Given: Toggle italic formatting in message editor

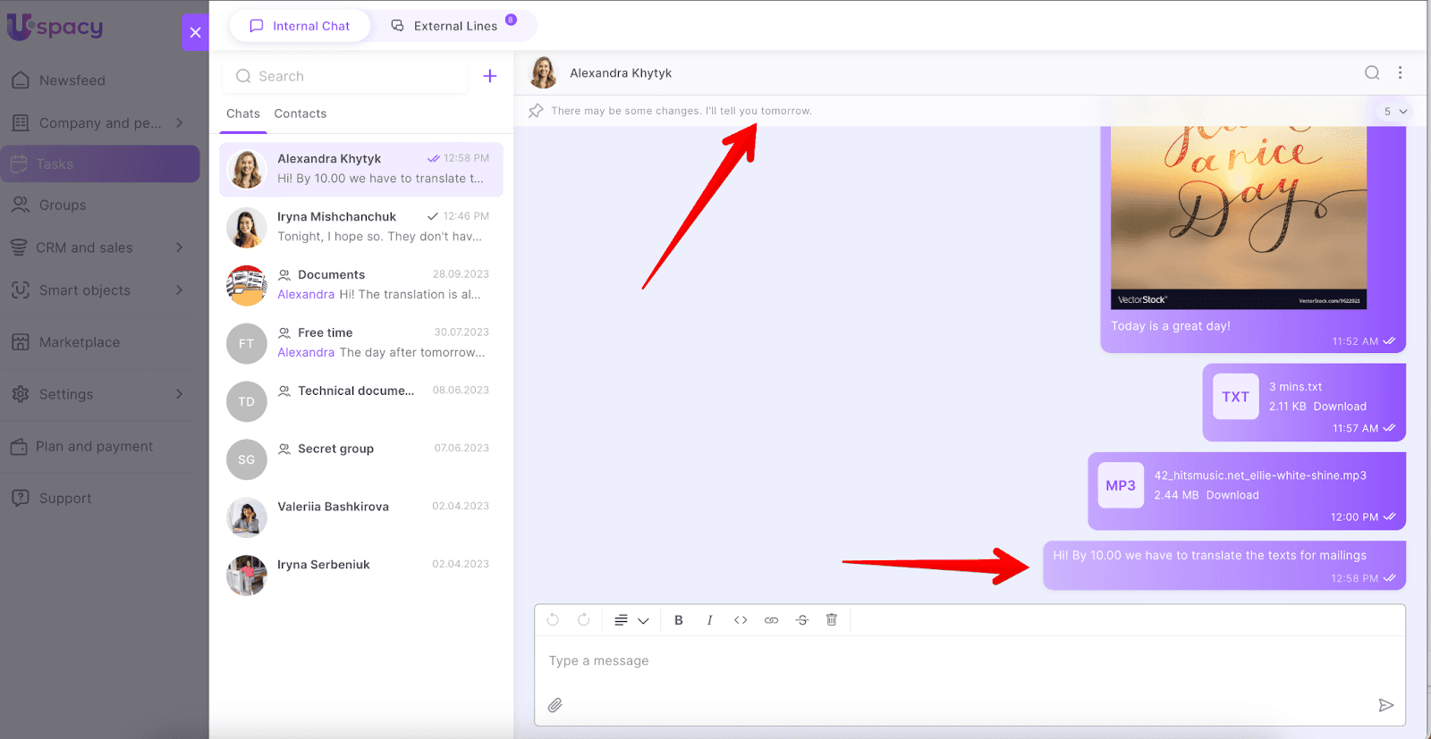Looking at the screenshot, I should click(709, 620).
